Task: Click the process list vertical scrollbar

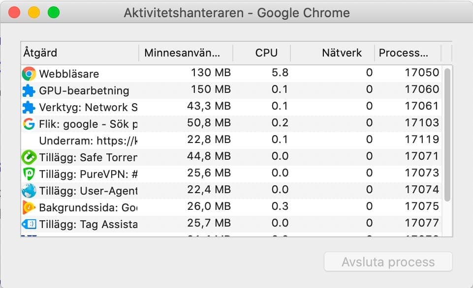Action: click(x=447, y=135)
